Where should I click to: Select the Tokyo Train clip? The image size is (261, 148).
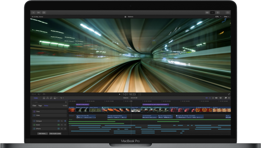click(136, 109)
